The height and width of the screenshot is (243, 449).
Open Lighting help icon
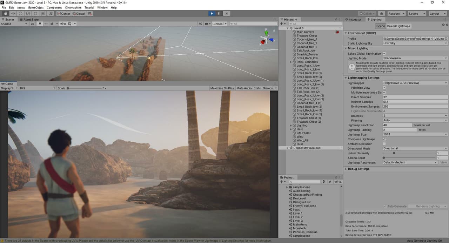[443, 25]
